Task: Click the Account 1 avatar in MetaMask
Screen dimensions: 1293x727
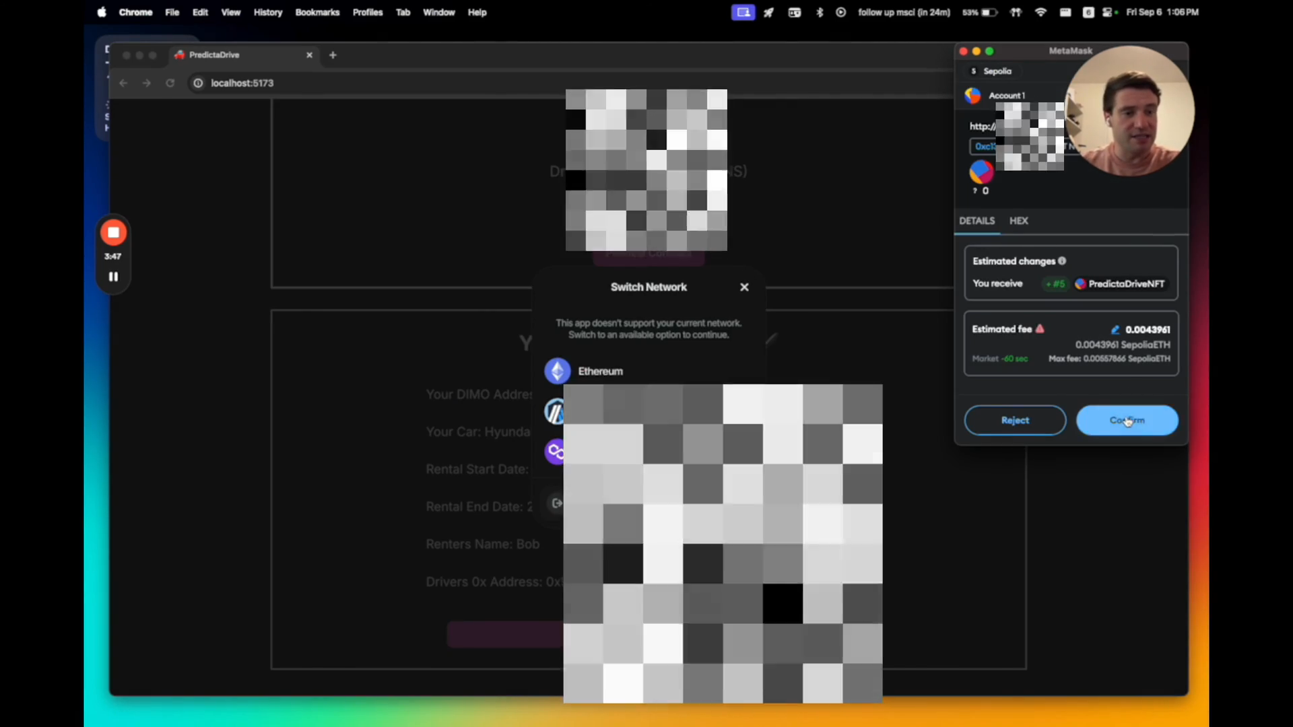Action: tap(972, 96)
